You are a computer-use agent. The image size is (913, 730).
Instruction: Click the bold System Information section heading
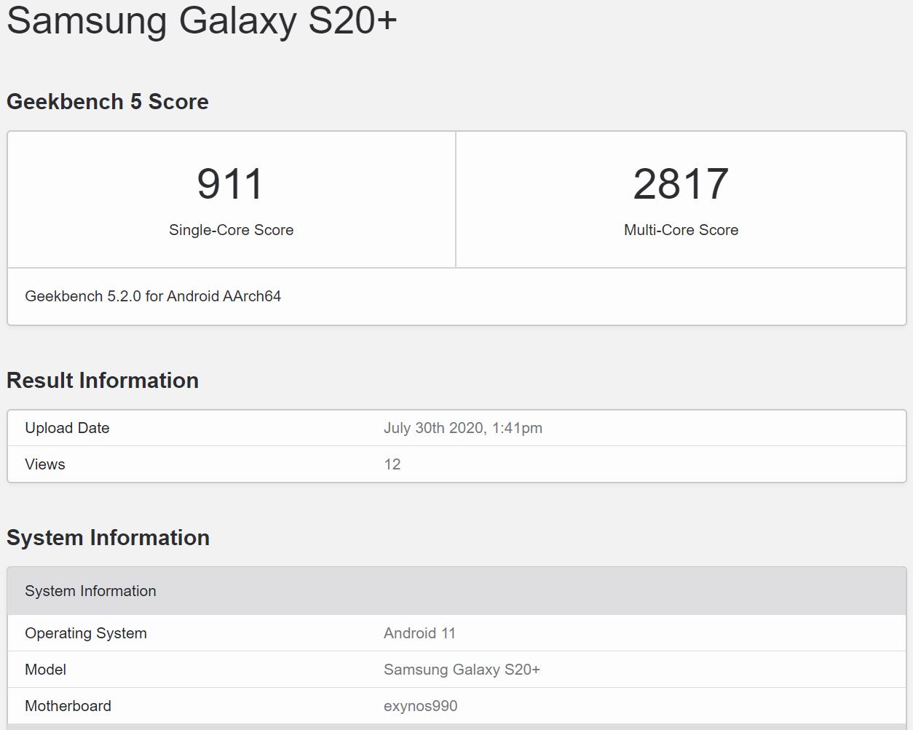click(108, 538)
